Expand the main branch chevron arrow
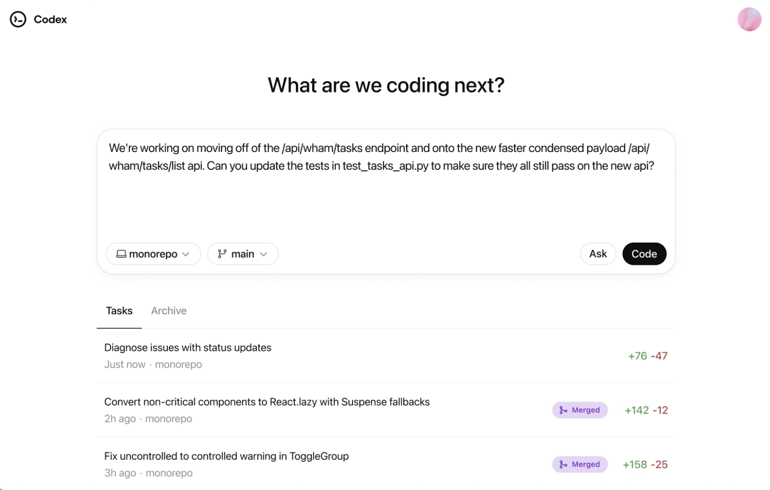 tap(264, 254)
